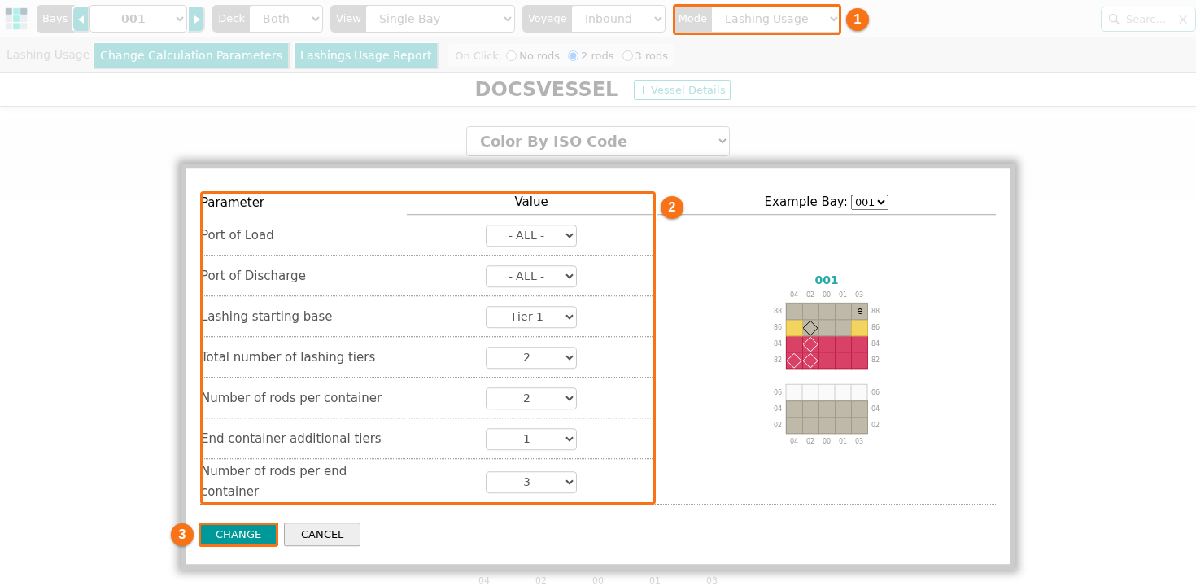Open the Deck dropdown showing Both
This screenshot has width=1196, height=586.
[x=286, y=19]
